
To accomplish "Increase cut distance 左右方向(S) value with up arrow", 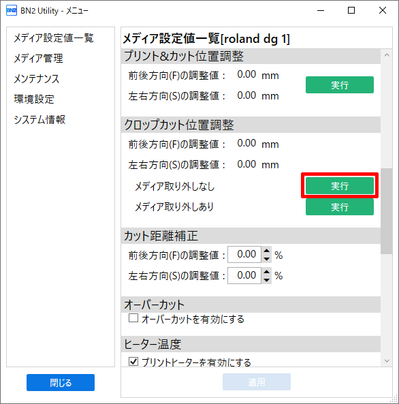I will coord(267,271).
